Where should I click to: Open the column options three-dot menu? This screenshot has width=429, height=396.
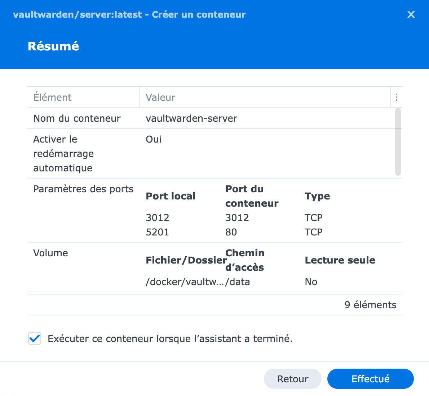397,97
